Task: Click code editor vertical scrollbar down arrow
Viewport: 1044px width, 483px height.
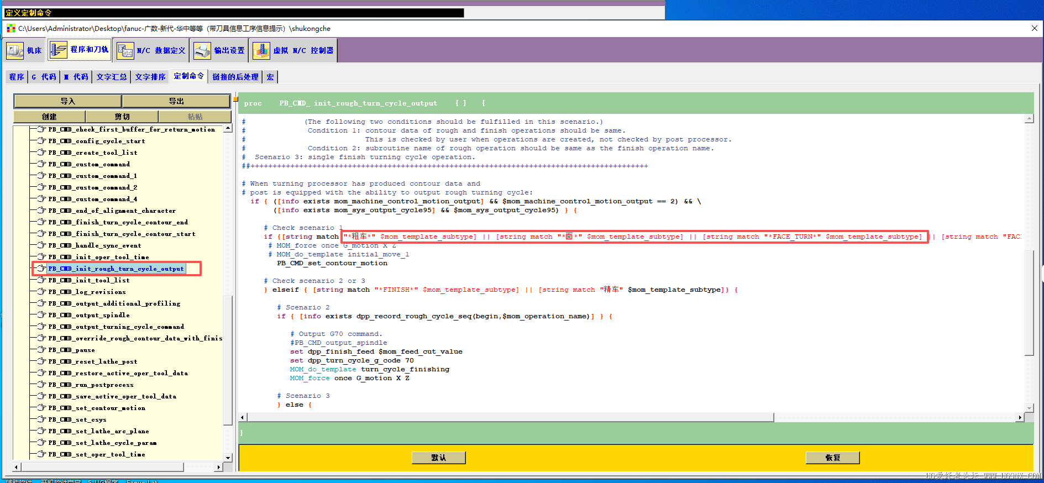Action: click(x=1029, y=408)
